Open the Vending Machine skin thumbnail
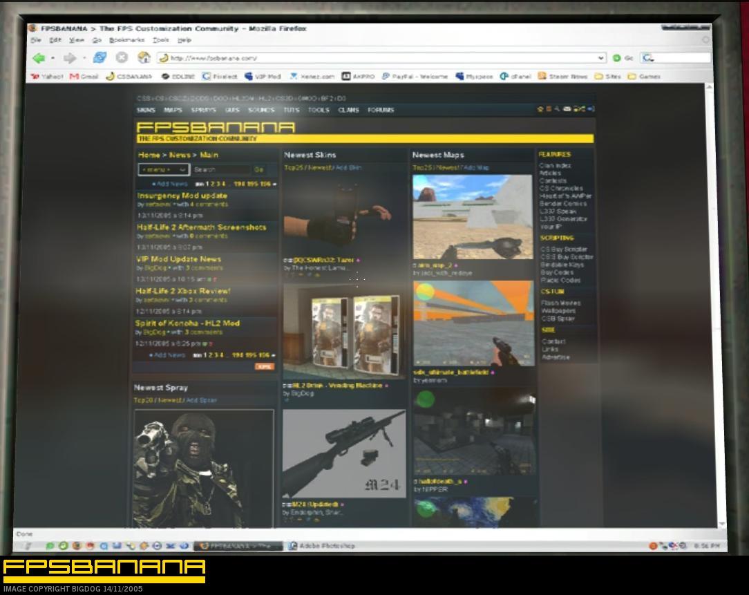This screenshot has width=749, height=595. pyautogui.click(x=343, y=331)
